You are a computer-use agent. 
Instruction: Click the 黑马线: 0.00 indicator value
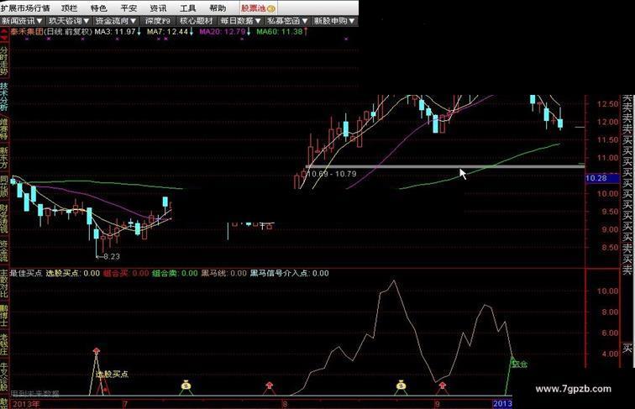click(x=224, y=273)
